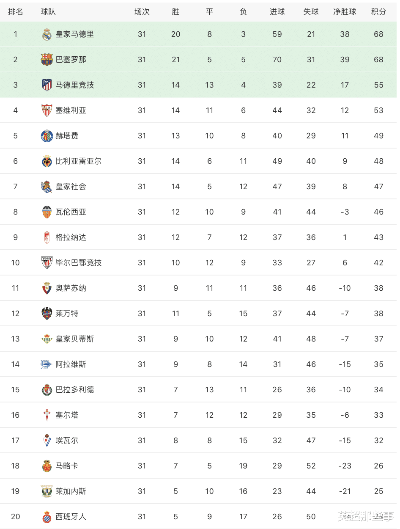Click 莱加内斯 team name in row 19
This screenshot has width=400, height=529.
[71, 491]
